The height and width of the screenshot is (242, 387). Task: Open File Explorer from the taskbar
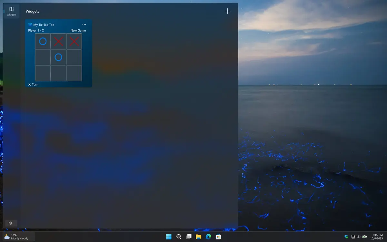click(x=199, y=237)
